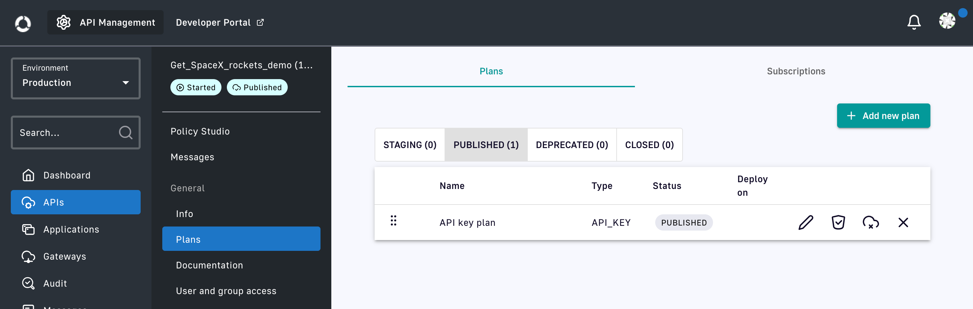Image resolution: width=973 pixels, height=309 pixels.
Task: Click the 'Deploy on' column header
Action: tap(752, 186)
